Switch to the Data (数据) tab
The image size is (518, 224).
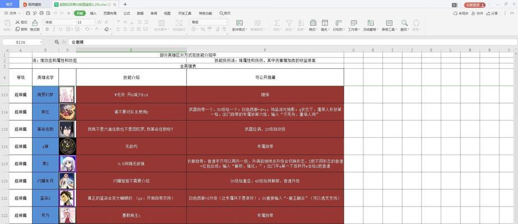(x=140, y=13)
